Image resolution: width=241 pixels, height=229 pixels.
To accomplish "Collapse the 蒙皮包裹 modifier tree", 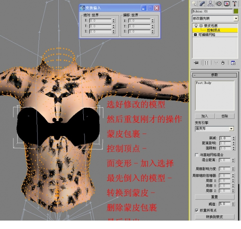I will coord(201,26).
